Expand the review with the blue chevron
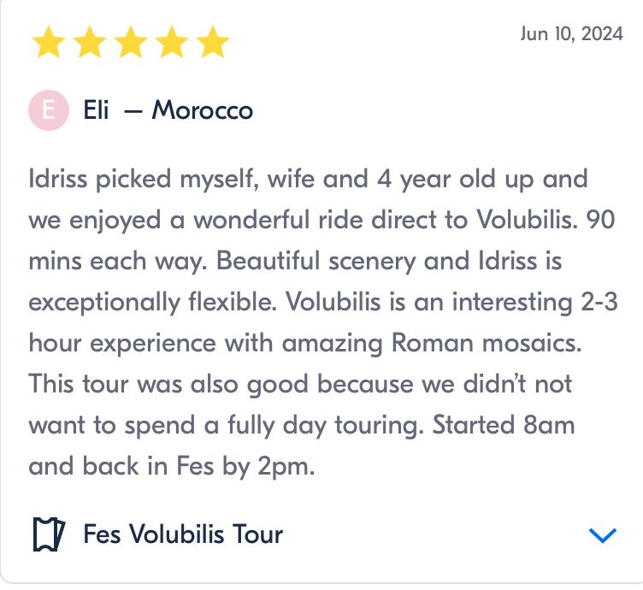This screenshot has height=590, width=643. pyautogui.click(x=603, y=535)
